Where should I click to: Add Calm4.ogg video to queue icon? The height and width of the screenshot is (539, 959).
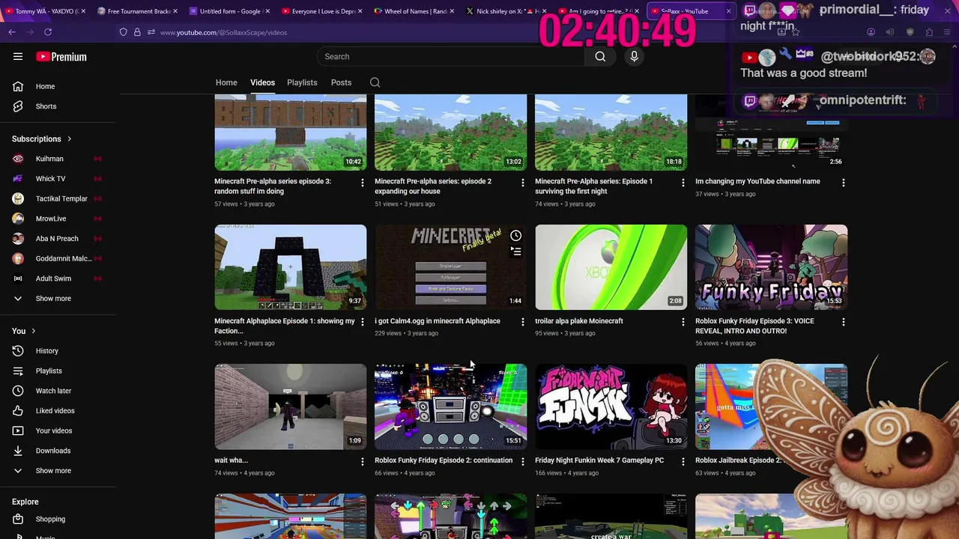[515, 252]
